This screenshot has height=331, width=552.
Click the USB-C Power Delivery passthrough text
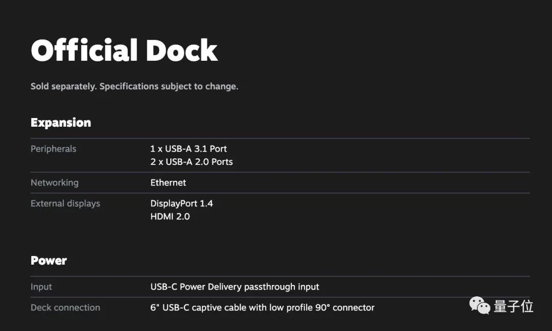(x=235, y=287)
